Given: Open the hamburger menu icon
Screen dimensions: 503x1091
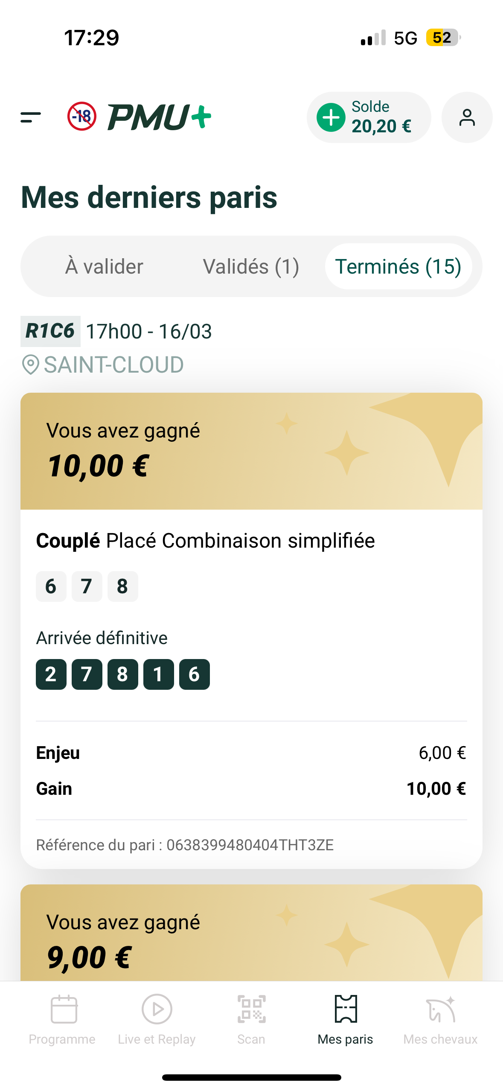Looking at the screenshot, I should 31,117.
